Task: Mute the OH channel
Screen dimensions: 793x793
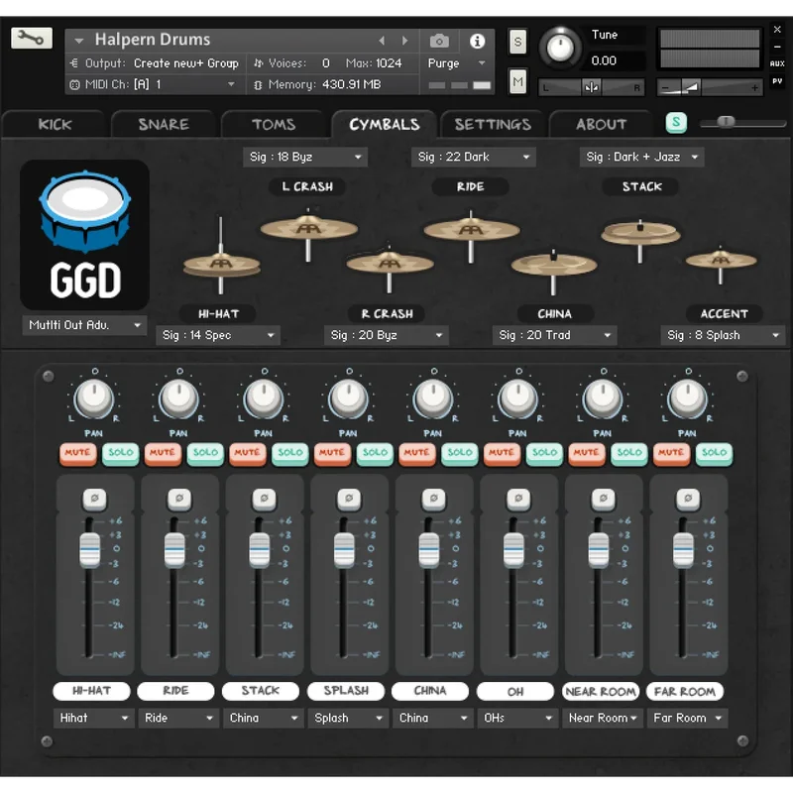Action: pos(502,453)
